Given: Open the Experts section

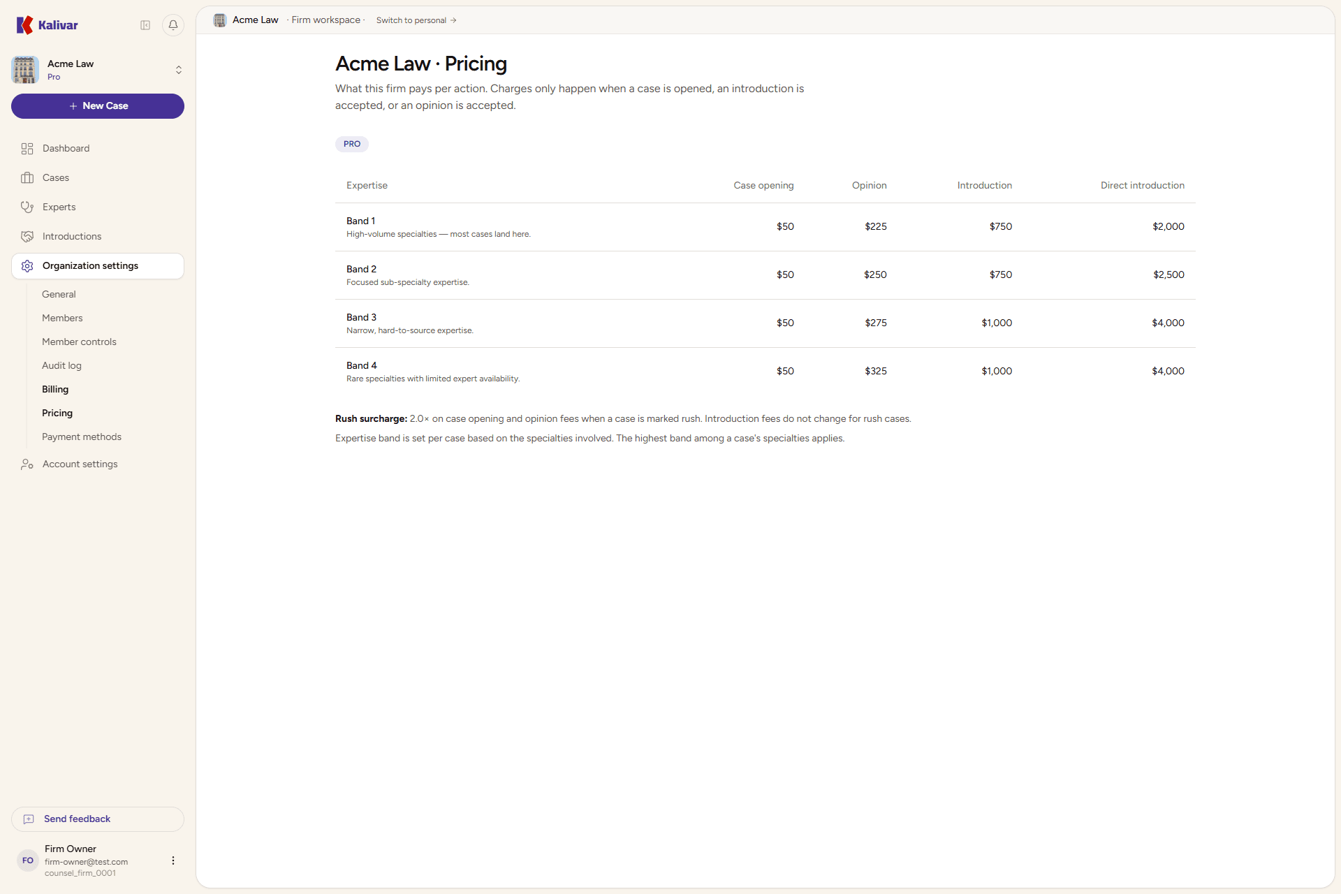Looking at the screenshot, I should [x=98, y=207].
